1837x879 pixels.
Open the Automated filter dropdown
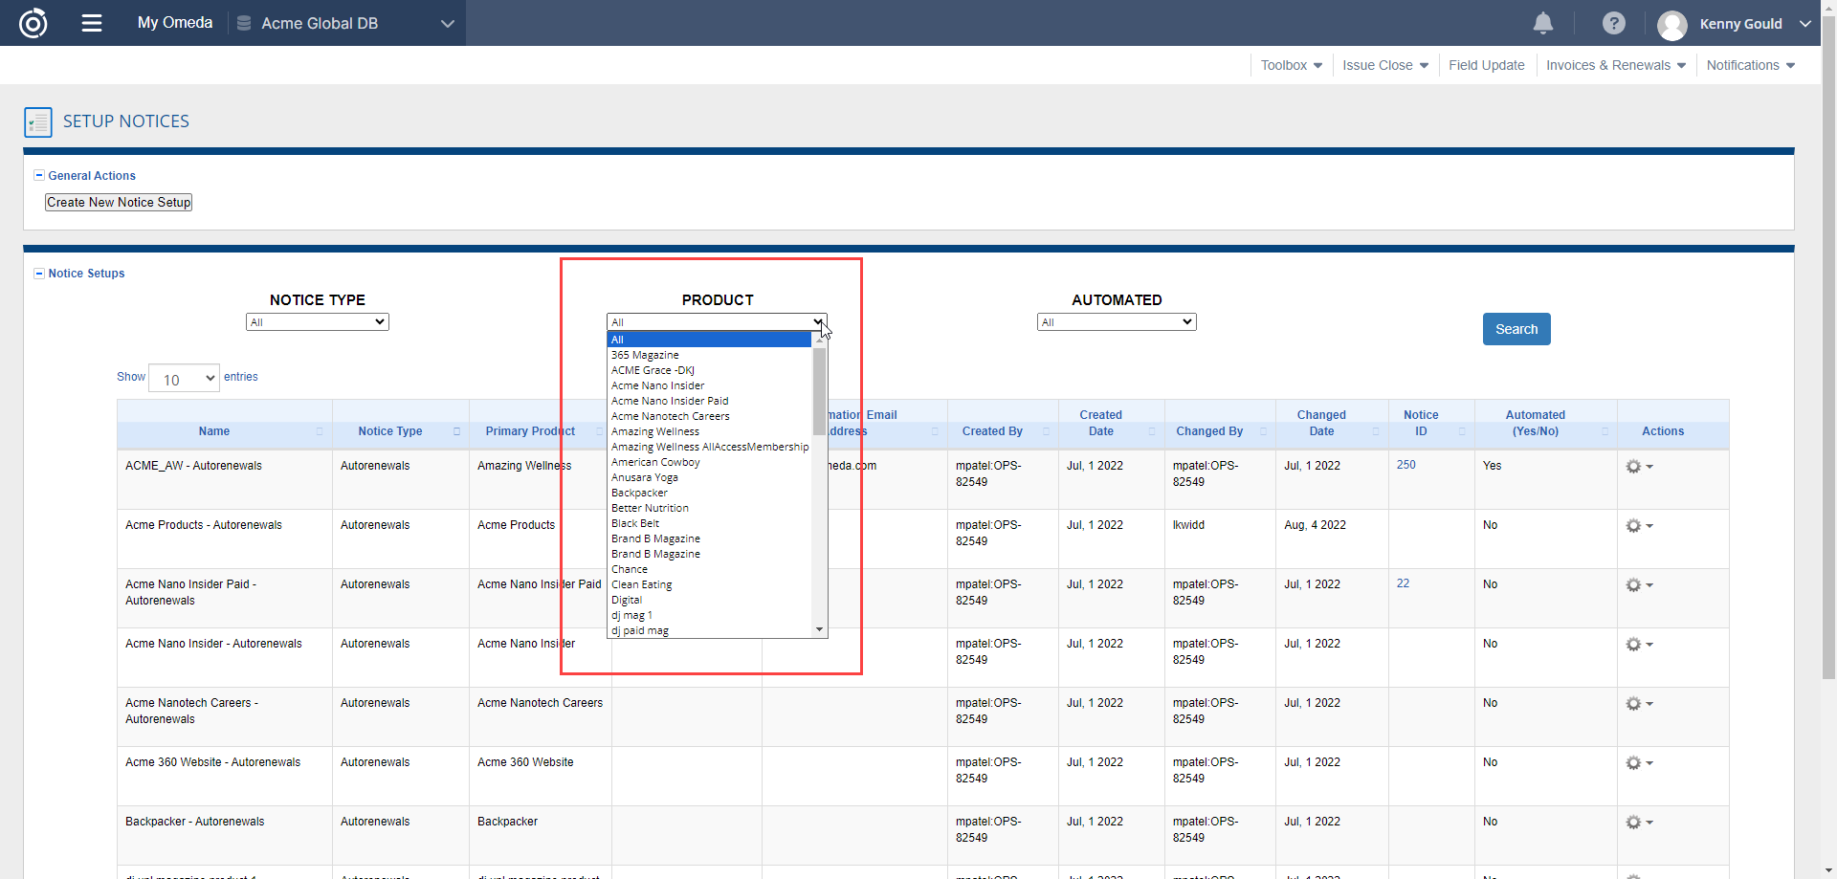tap(1116, 322)
